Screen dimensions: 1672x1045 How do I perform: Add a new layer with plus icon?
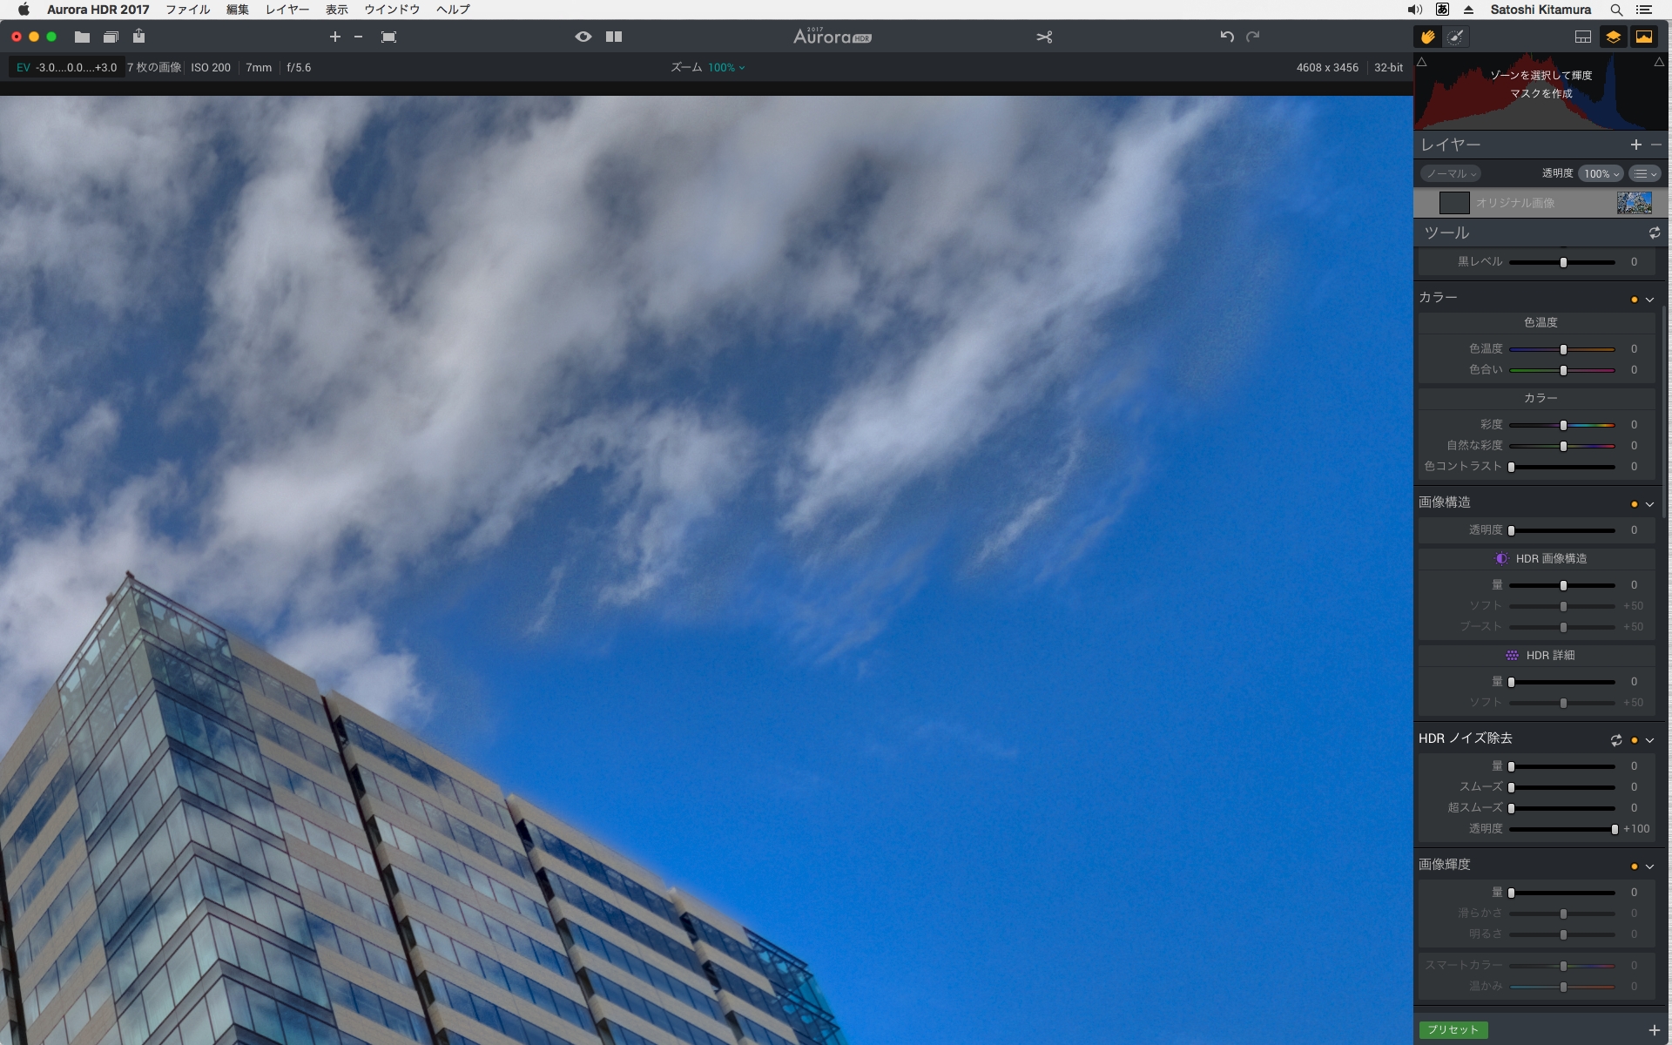click(1635, 145)
